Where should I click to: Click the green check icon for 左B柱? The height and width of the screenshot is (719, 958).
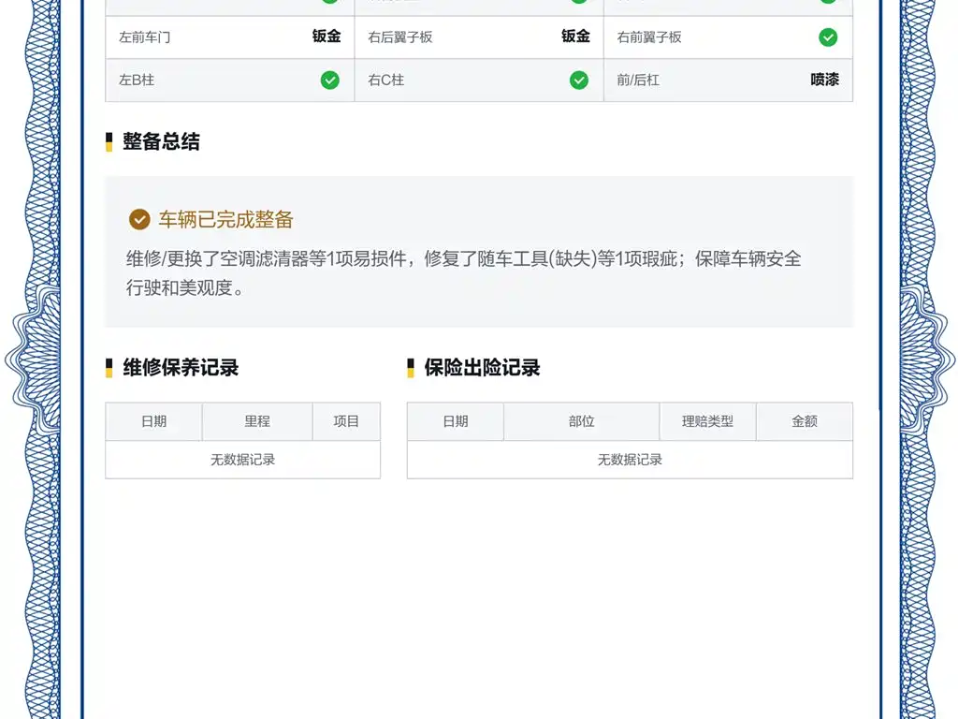330,81
